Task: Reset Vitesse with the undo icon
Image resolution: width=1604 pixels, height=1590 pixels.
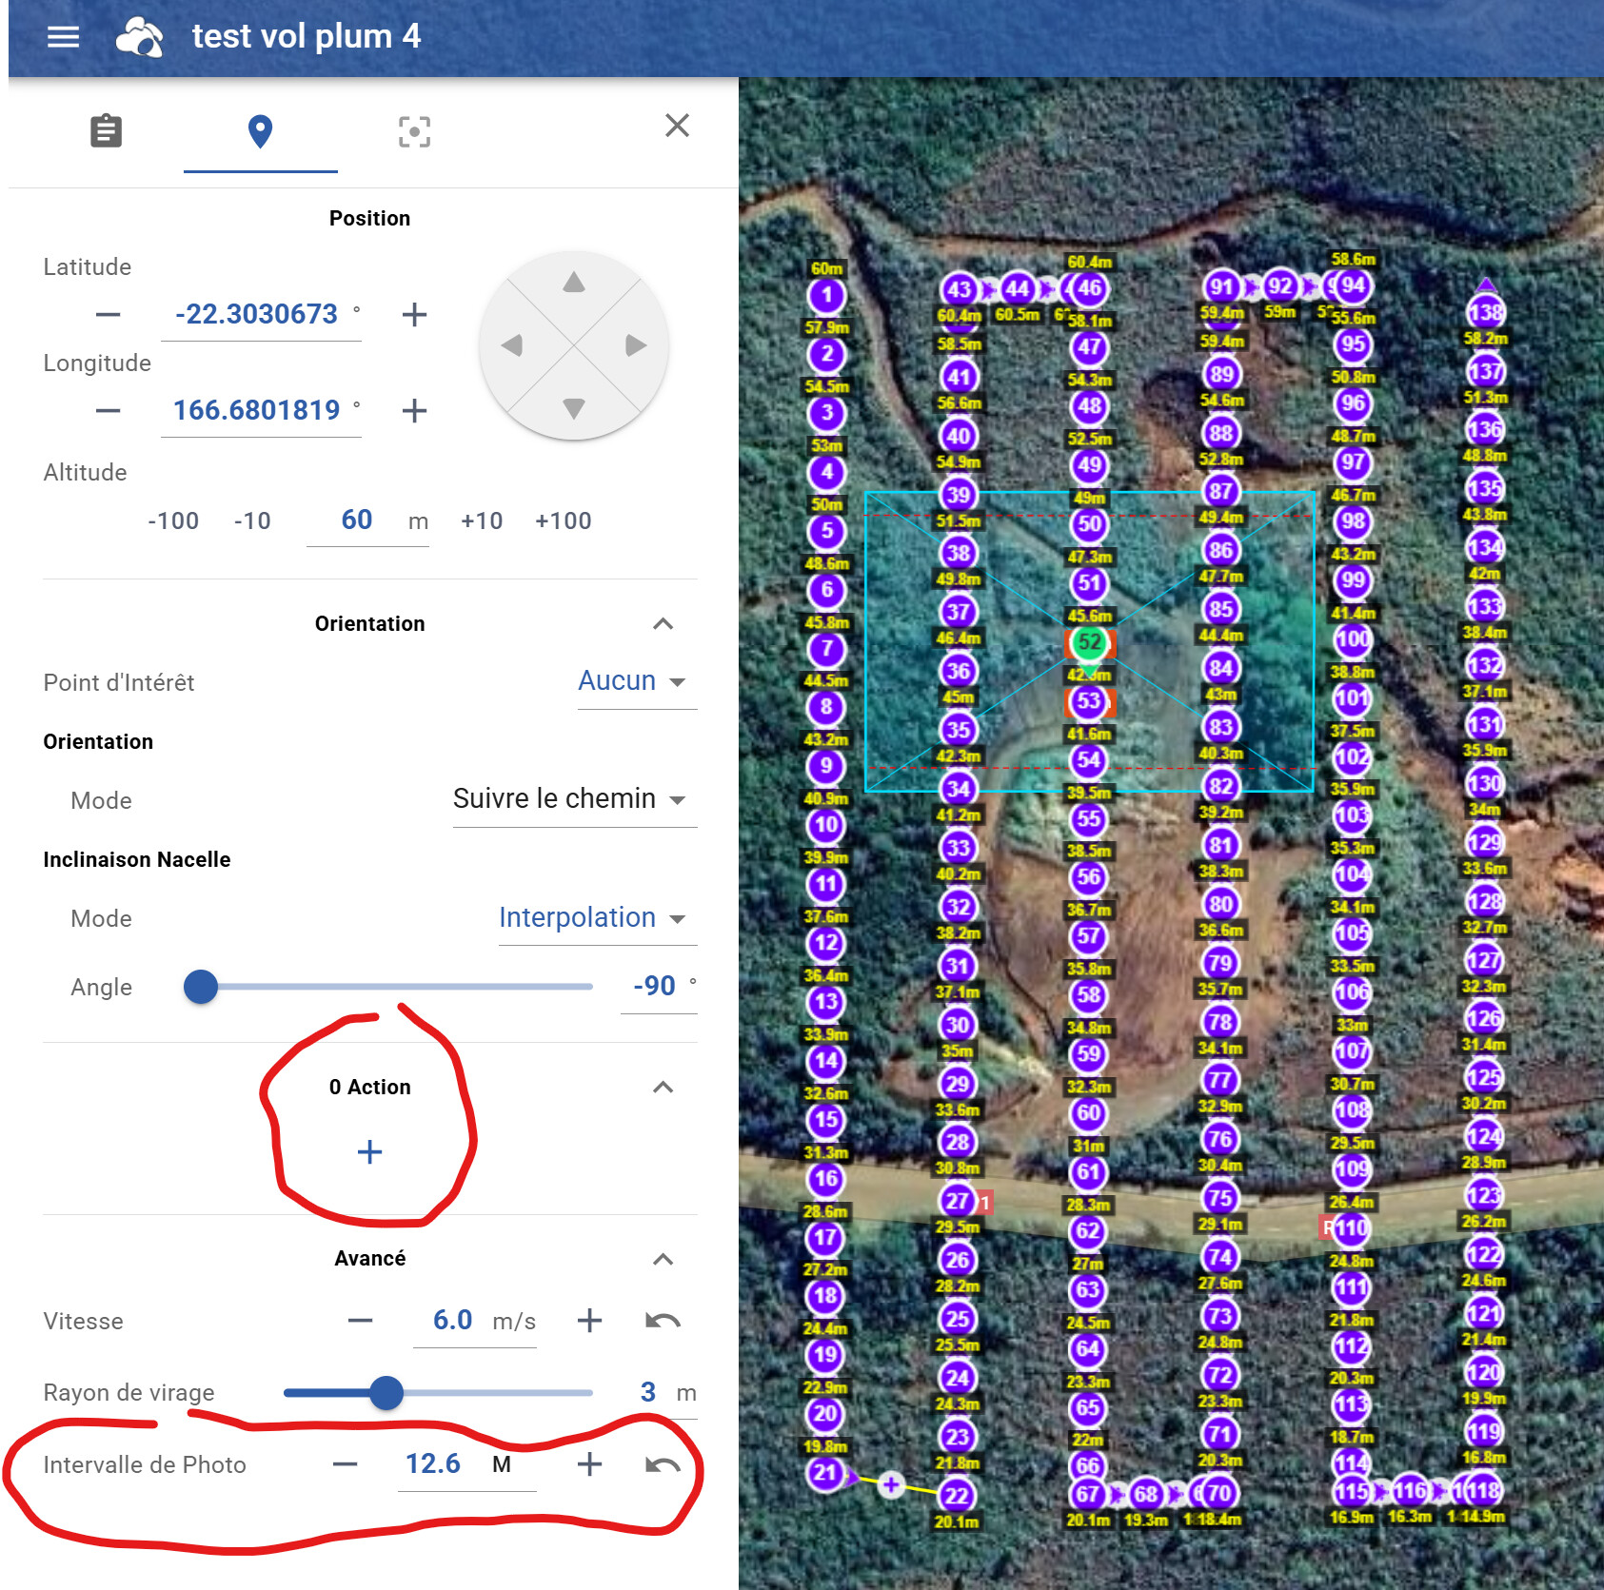Action: 663,1321
